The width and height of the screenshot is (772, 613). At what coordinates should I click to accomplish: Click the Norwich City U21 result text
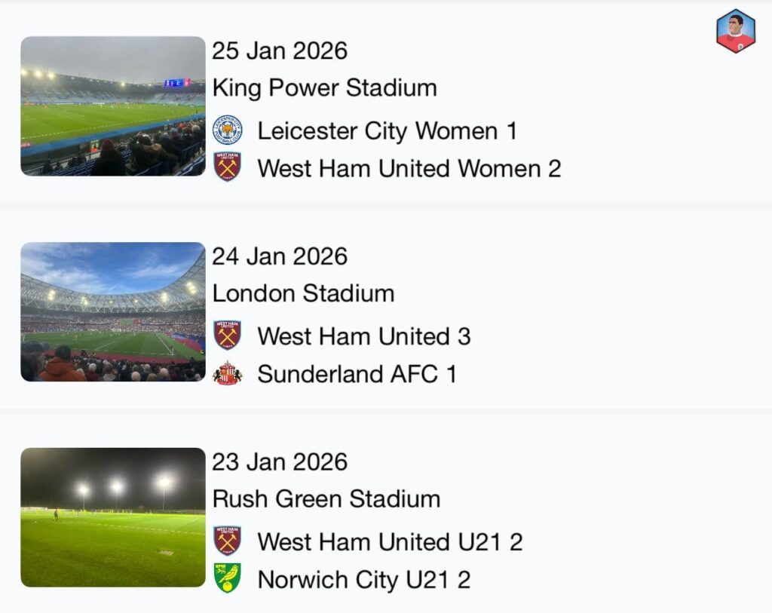pyautogui.click(x=363, y=579)
